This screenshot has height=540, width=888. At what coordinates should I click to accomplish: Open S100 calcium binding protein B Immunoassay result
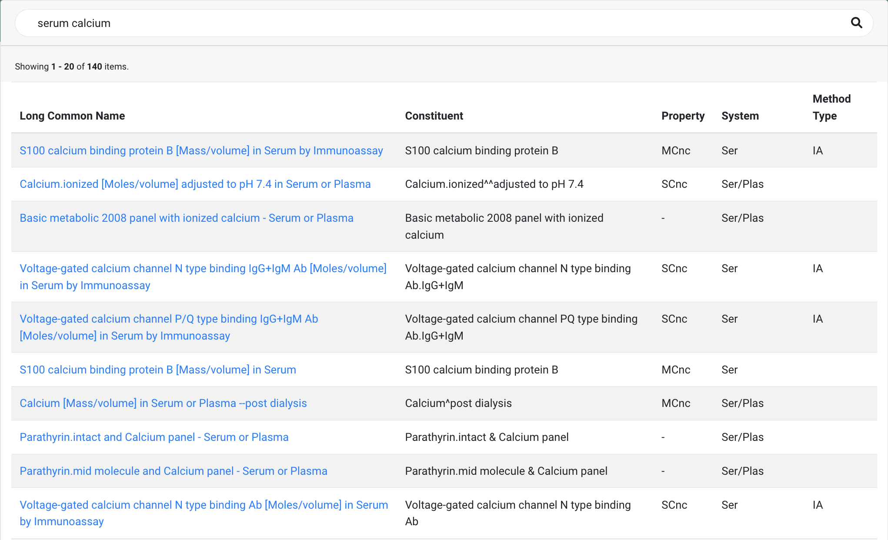(x=201, y=150)
